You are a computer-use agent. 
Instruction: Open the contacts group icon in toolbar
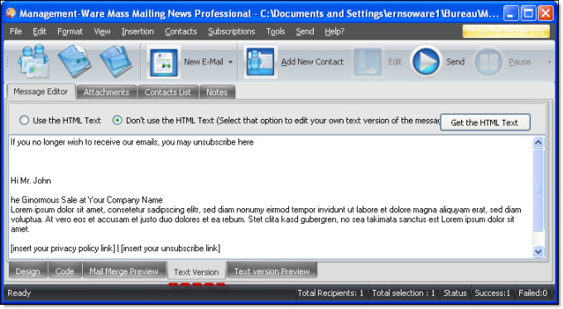[x=33, y=61]
